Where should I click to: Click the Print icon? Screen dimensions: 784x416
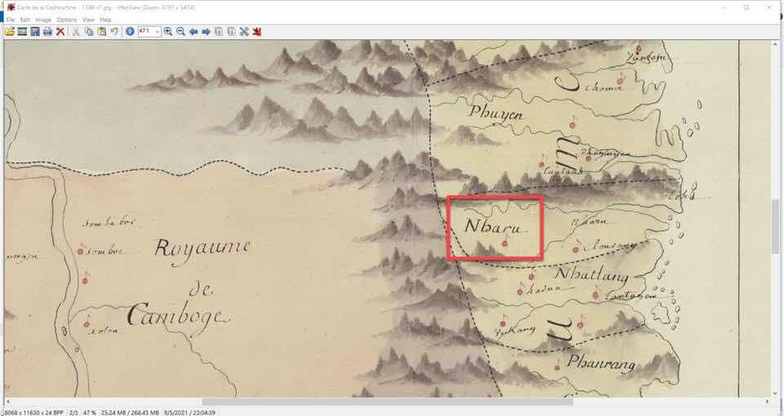47,32
